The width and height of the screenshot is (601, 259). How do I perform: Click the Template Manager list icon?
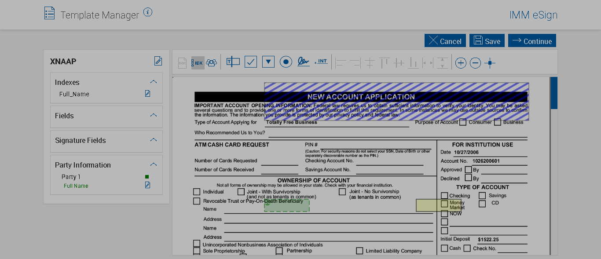tap(50, 13)
